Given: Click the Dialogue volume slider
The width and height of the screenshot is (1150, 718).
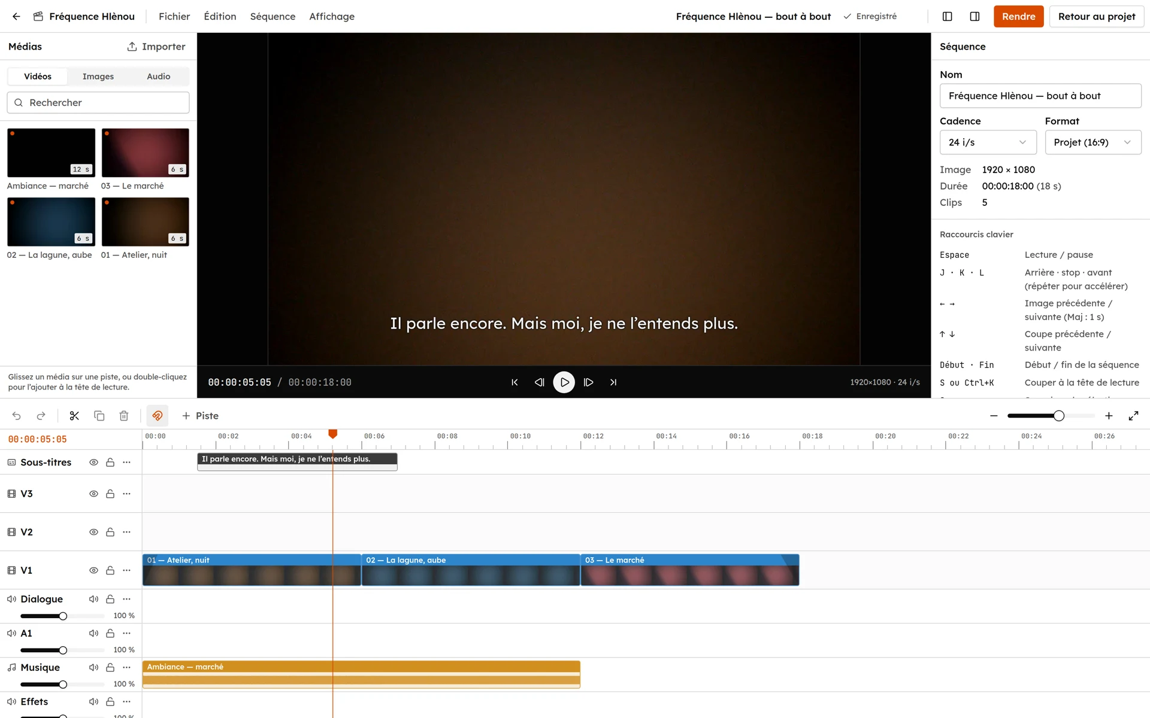Looking at the screenshot, I should coord(62,616).
